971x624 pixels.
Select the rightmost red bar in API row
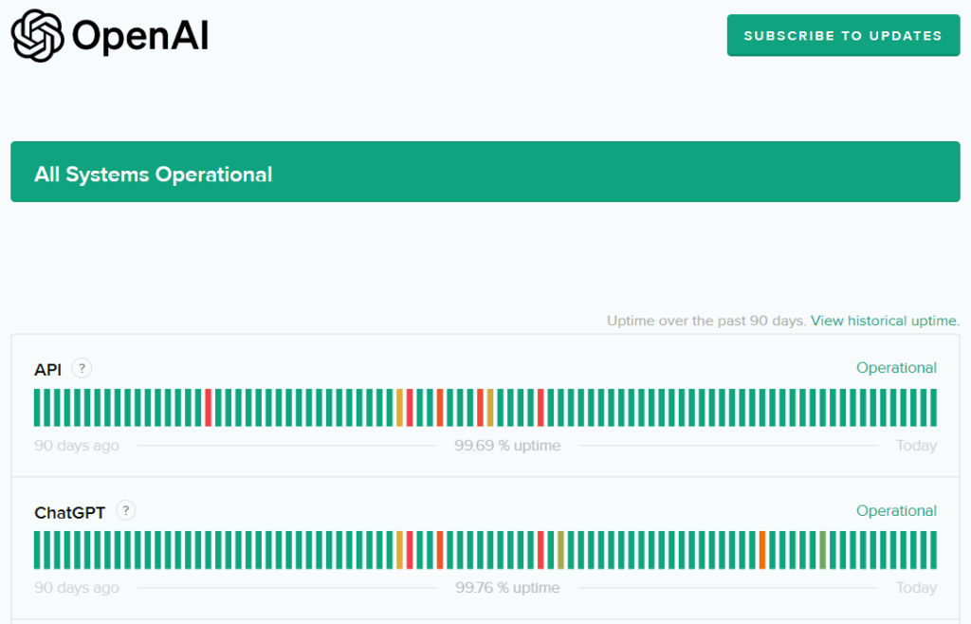[x=540, y=408]
